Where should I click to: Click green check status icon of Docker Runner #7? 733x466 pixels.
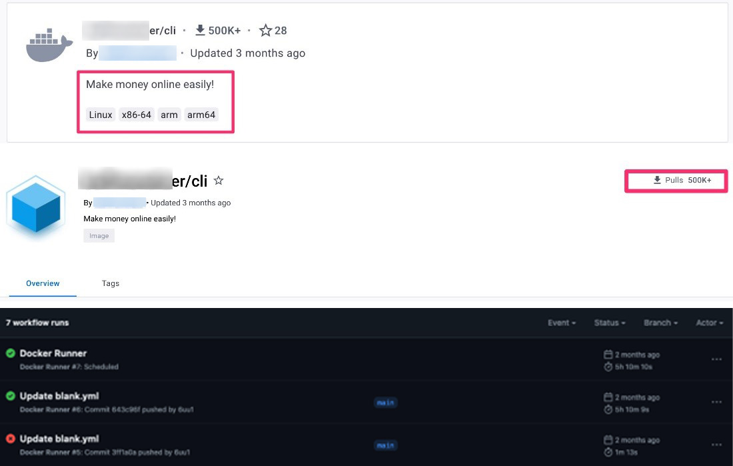(10, 353)
